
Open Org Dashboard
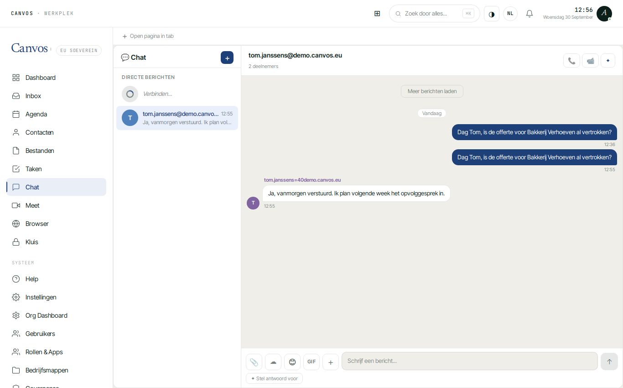[57, 315]
